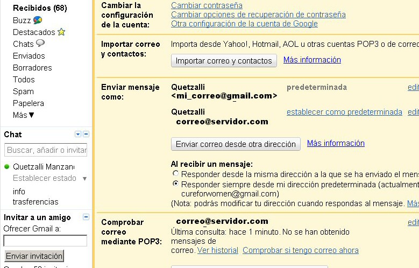The width and height of the screenshot is (419, 268).
Task: Open the Establecer estado dropdown
Action: coord(84,179)
